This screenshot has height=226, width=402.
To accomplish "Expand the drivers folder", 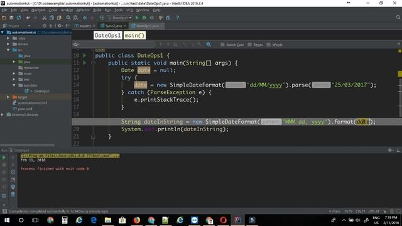I will coord(8,44).
